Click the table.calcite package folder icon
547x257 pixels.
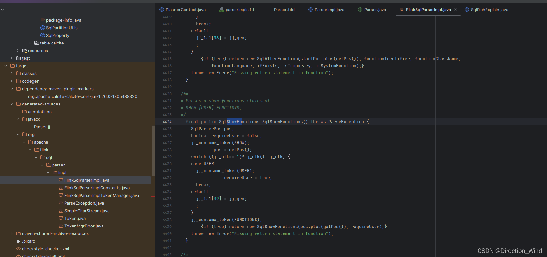[x=37, y=43]
